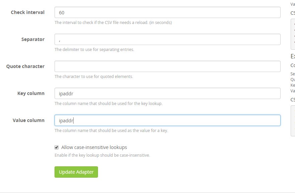Screen dimensions: 295x193
Task: Focus the Separator text field
Action: [x=167, y=39]
